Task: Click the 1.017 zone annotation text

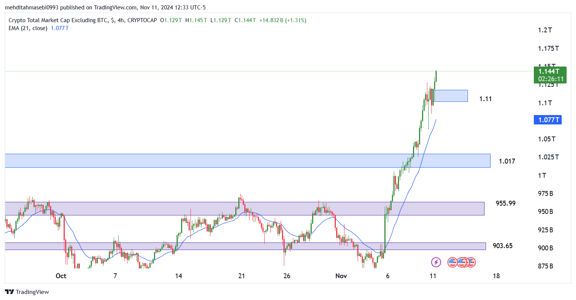Action: pos(507,161)
